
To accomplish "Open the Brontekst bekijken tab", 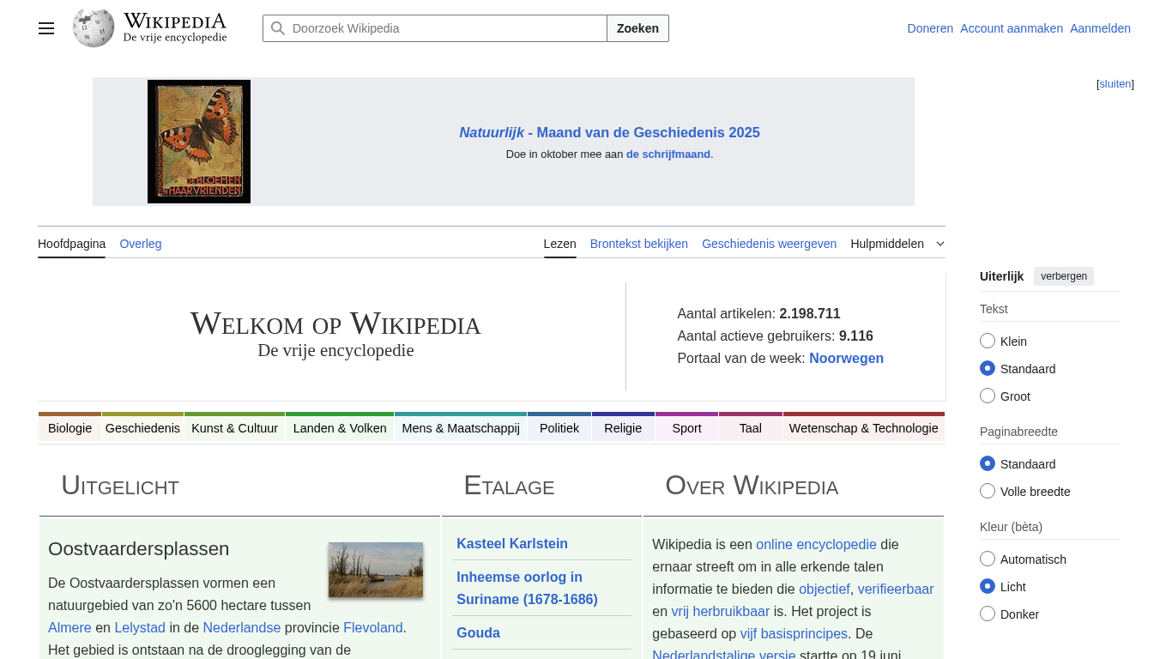I will point(639,244).
